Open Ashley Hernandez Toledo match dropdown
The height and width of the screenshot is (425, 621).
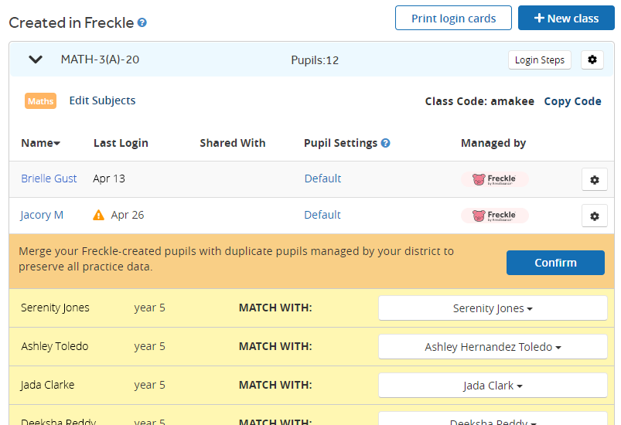493,347
